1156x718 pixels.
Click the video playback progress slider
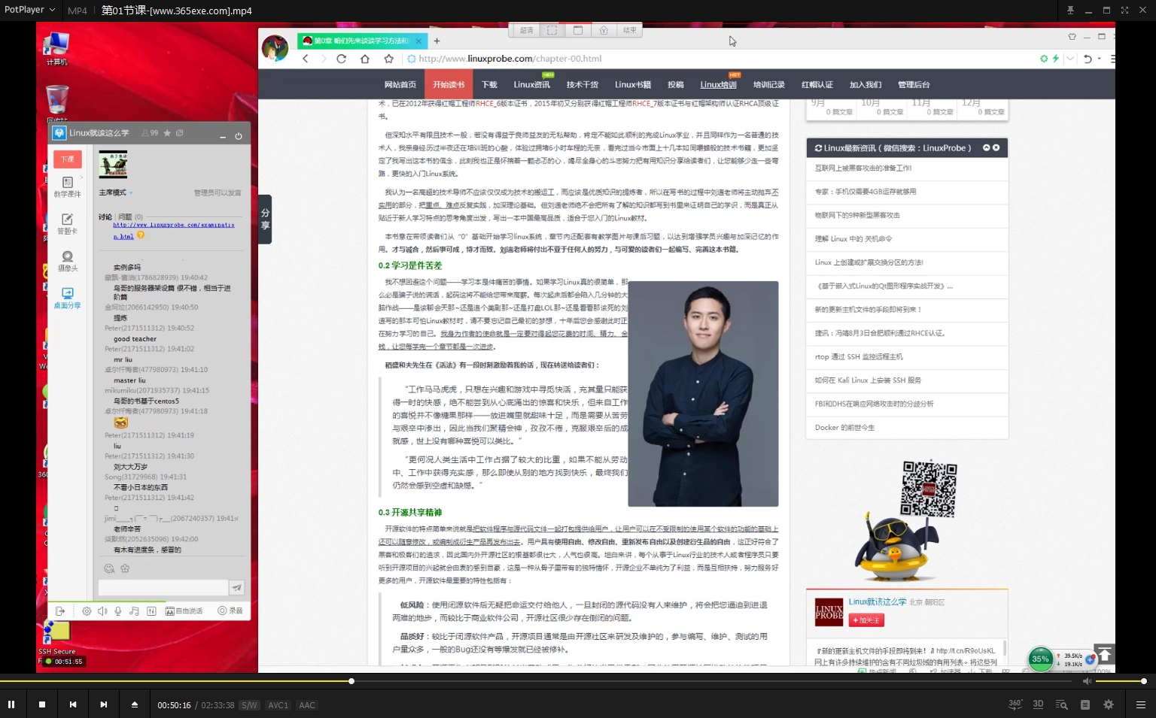click(x=351, y=681)
